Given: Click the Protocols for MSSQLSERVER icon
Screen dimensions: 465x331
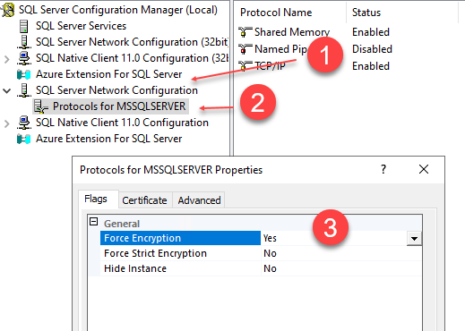Looking at the screenshot, I should click(41, 106).
